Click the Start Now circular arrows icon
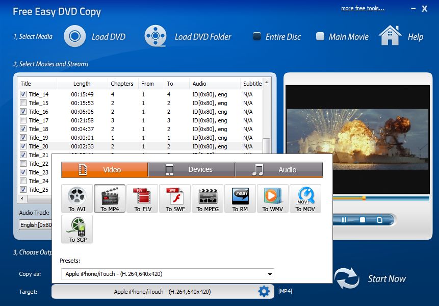This screenshot has width=439, height=306. coord(347,278)
